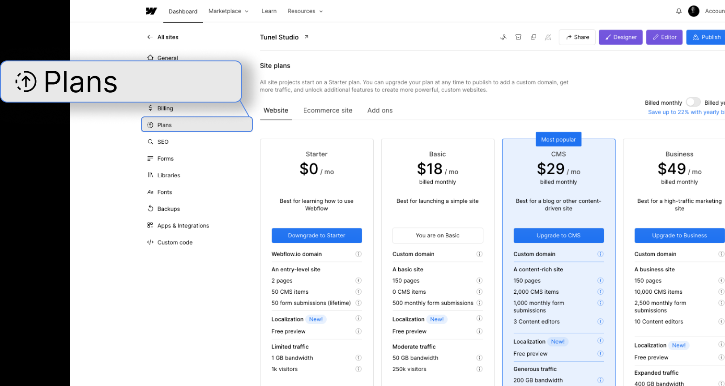
Task: Open the Learn menu item
Action: [x=269, y=11]
